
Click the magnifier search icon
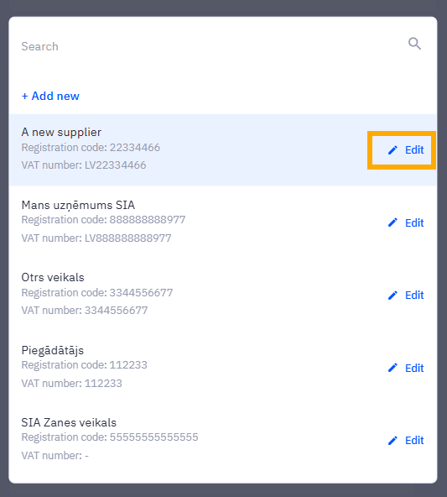point(414,44)
